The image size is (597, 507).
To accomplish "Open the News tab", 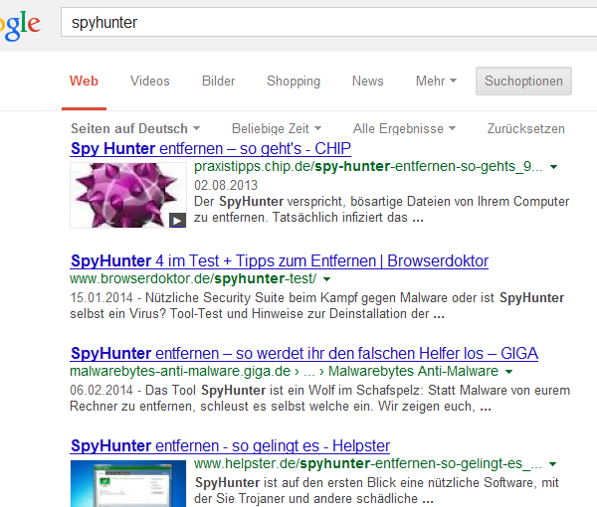I will (368, 81).
